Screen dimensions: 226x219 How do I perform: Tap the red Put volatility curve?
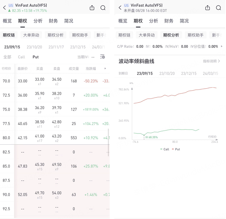175,95
